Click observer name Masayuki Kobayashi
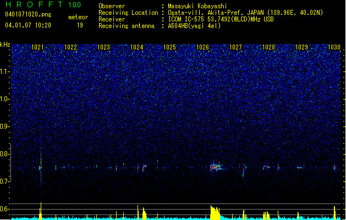The height and width of the screenshot is (220, 346). pos(197,6)
